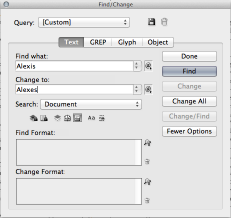Click the Change All button
Viewport: 231px width, 218px height.
point(189,101)
